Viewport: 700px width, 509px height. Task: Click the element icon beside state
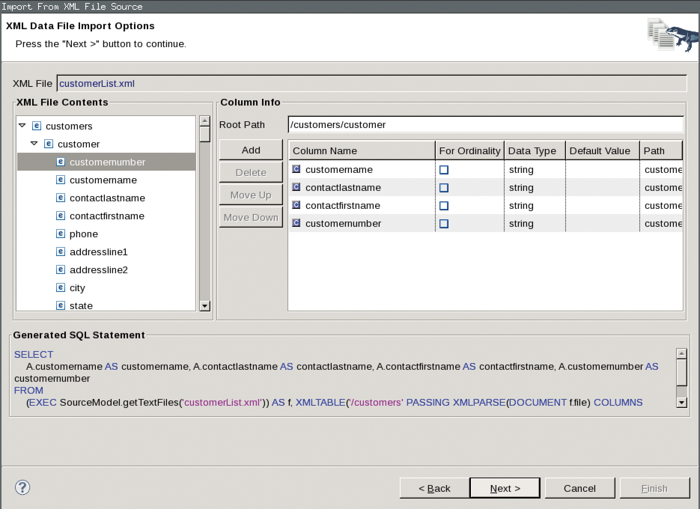point(60,305)
